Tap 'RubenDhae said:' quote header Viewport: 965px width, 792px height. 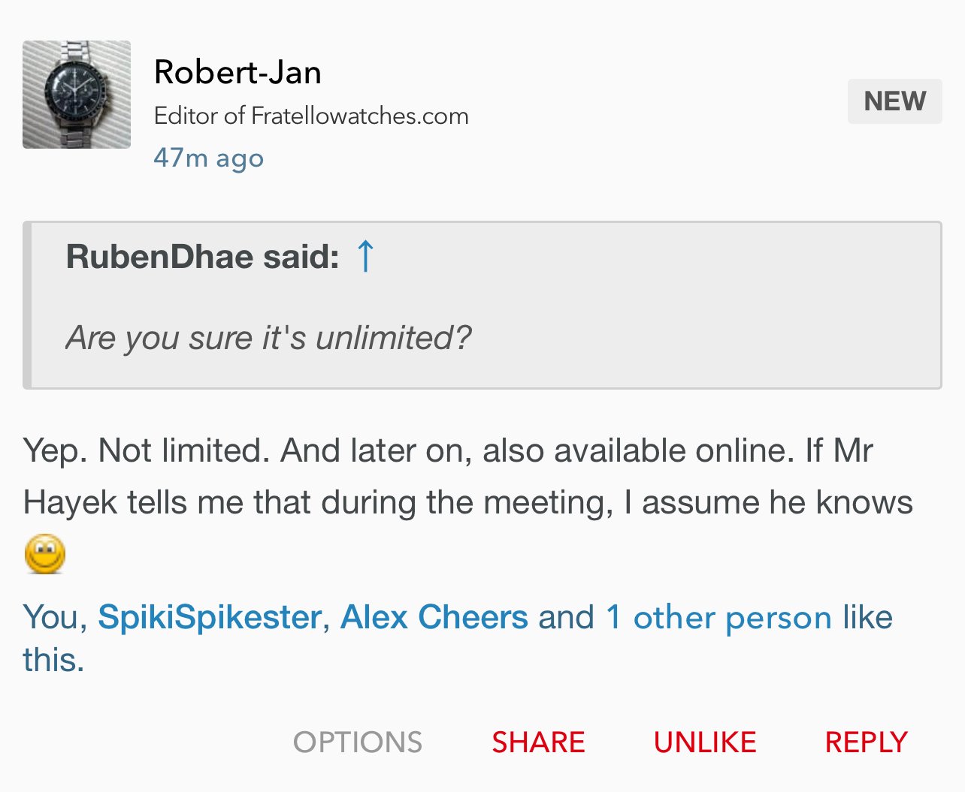[202, 257]
